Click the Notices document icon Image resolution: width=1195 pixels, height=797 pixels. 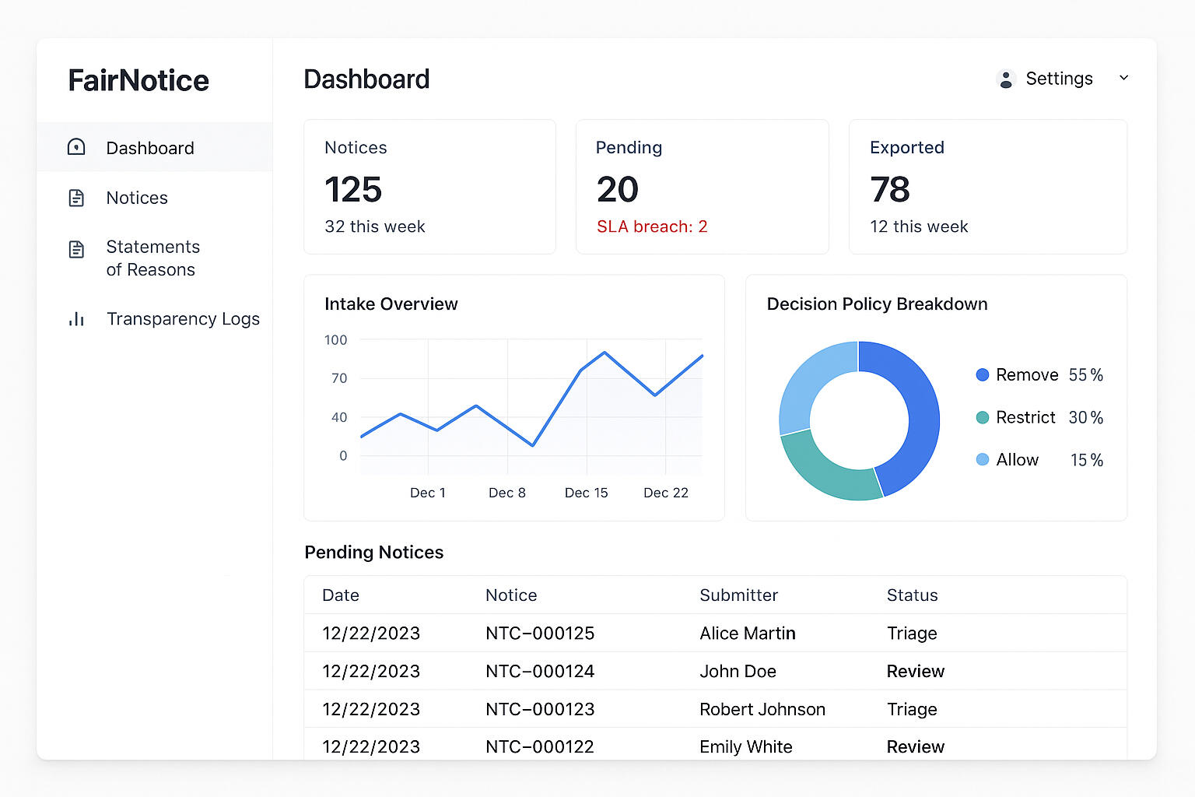tap(76, 198)
